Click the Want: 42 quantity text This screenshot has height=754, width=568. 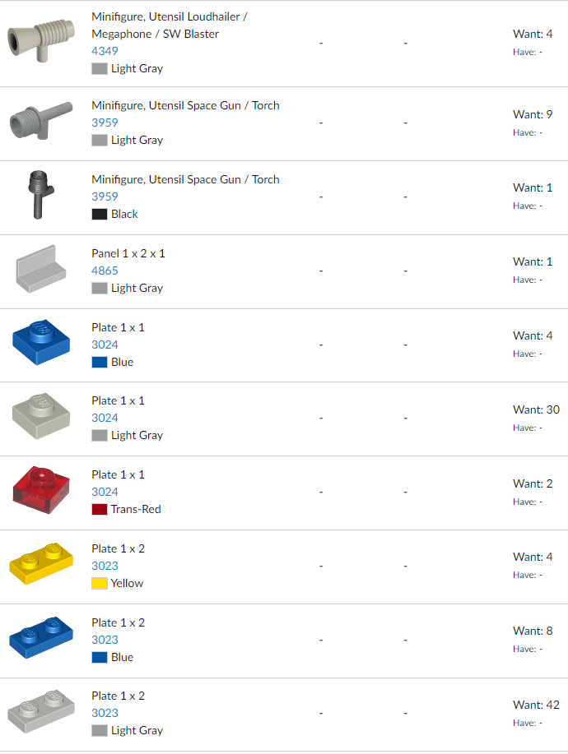click(536, 705)
